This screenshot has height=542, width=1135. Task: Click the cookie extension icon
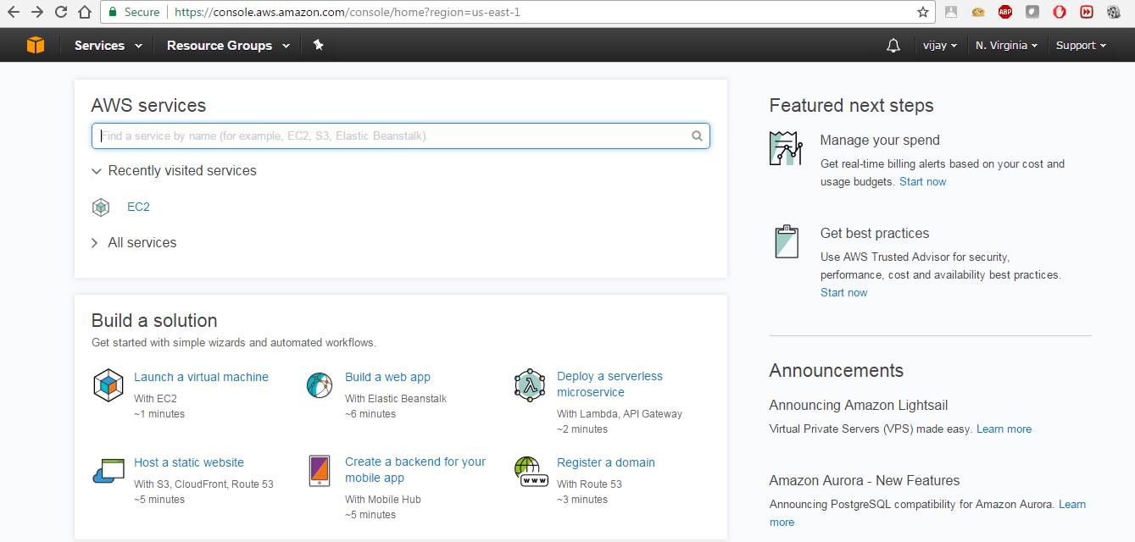tap(978, 12)
